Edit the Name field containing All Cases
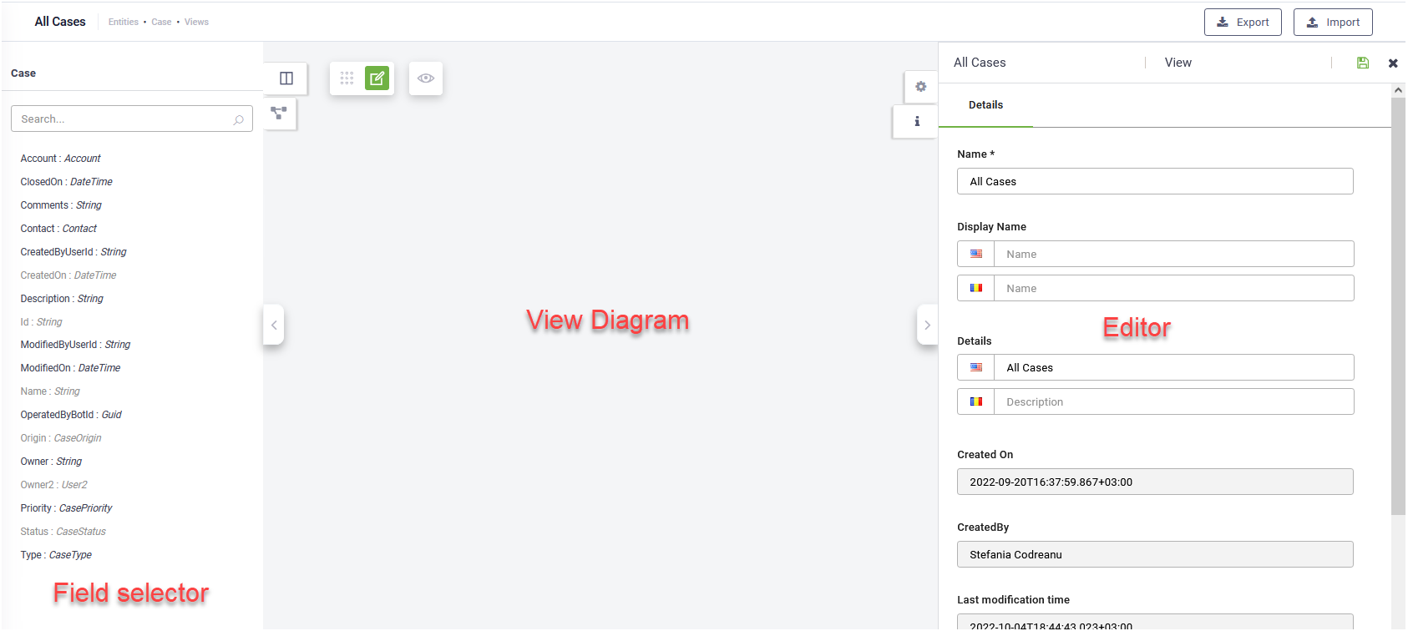The image size is (1408, 631). pos(1155,181)
